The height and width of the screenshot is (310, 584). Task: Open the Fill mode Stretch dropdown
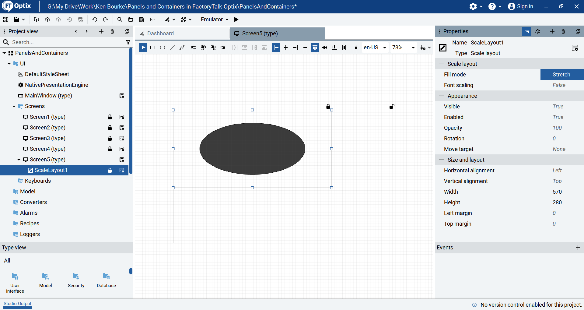pos(562,75)
